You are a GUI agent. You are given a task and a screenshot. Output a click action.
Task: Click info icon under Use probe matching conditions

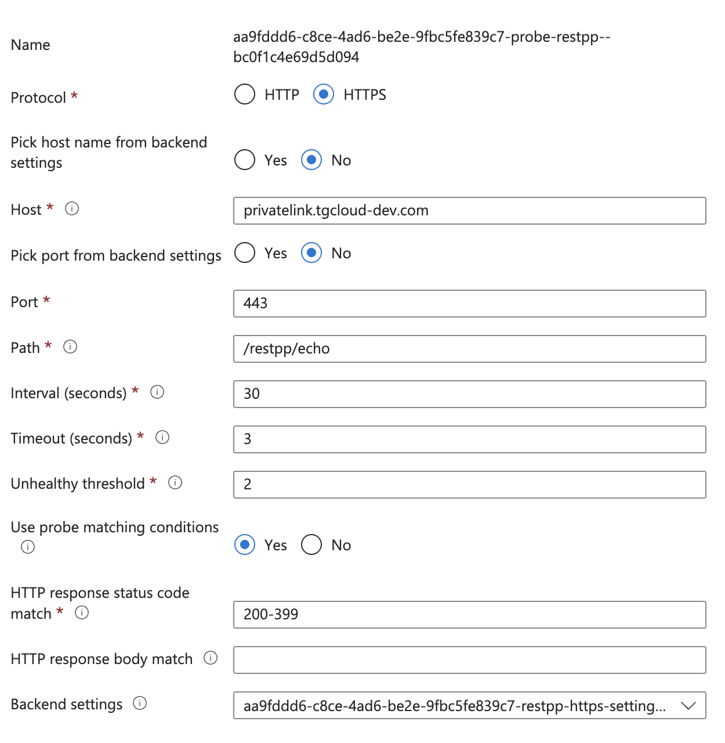coord(28,547)
